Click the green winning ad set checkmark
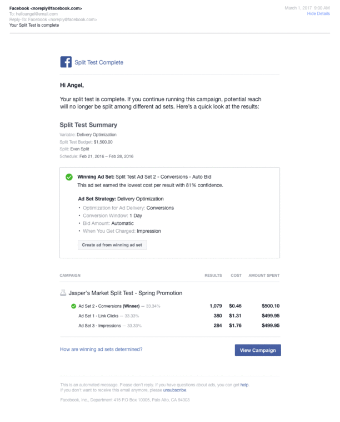Image resolution: width=340 pixels, height=422 pixels. click(x=69, y=177)
